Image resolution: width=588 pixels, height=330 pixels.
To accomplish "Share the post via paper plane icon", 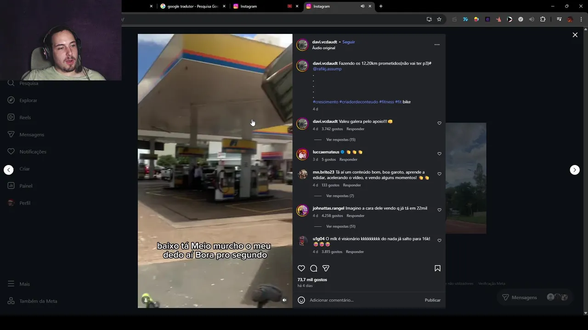I will pyautogui.click(x=326, y=268).
